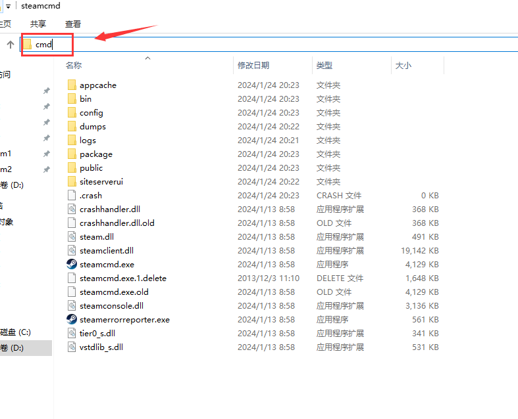518x419 pixels.
Task: Click the vstdlib_s.dll file icon
Action: coord(72,347)
